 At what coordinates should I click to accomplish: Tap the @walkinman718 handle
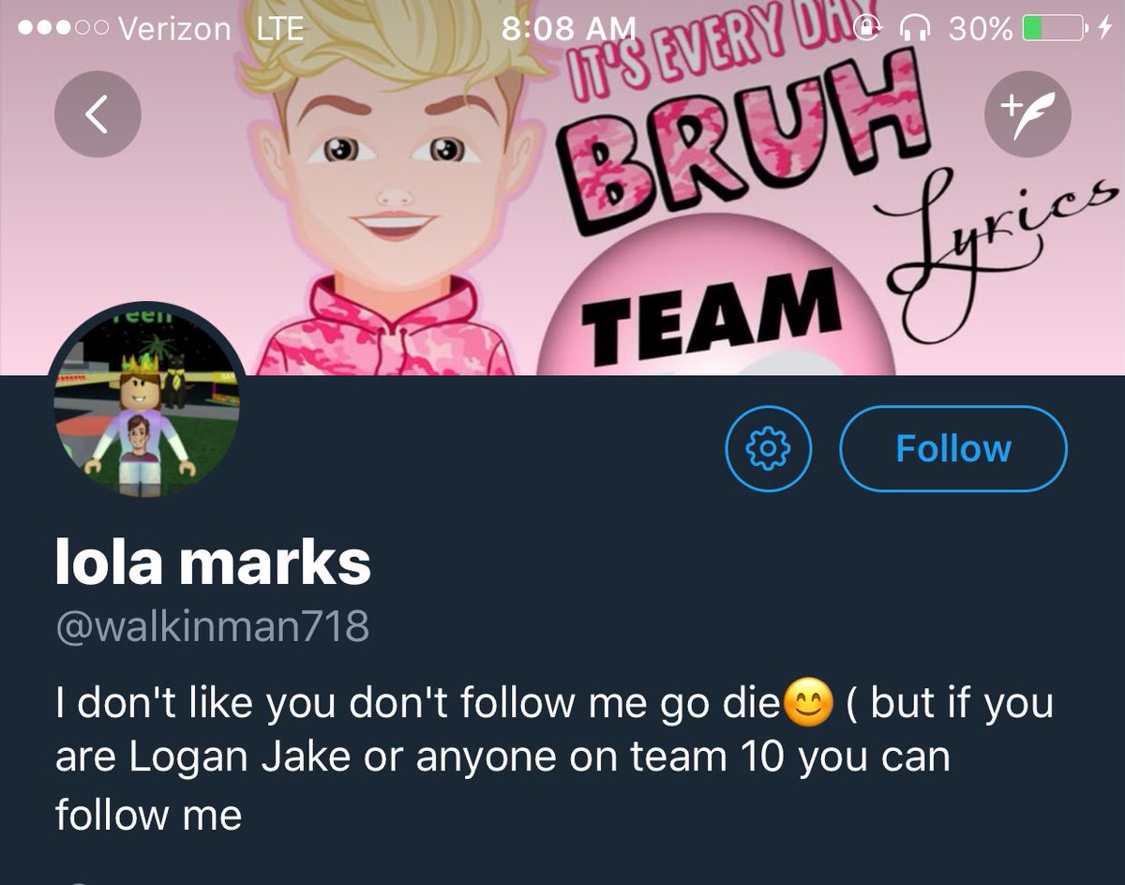(213, 626)
